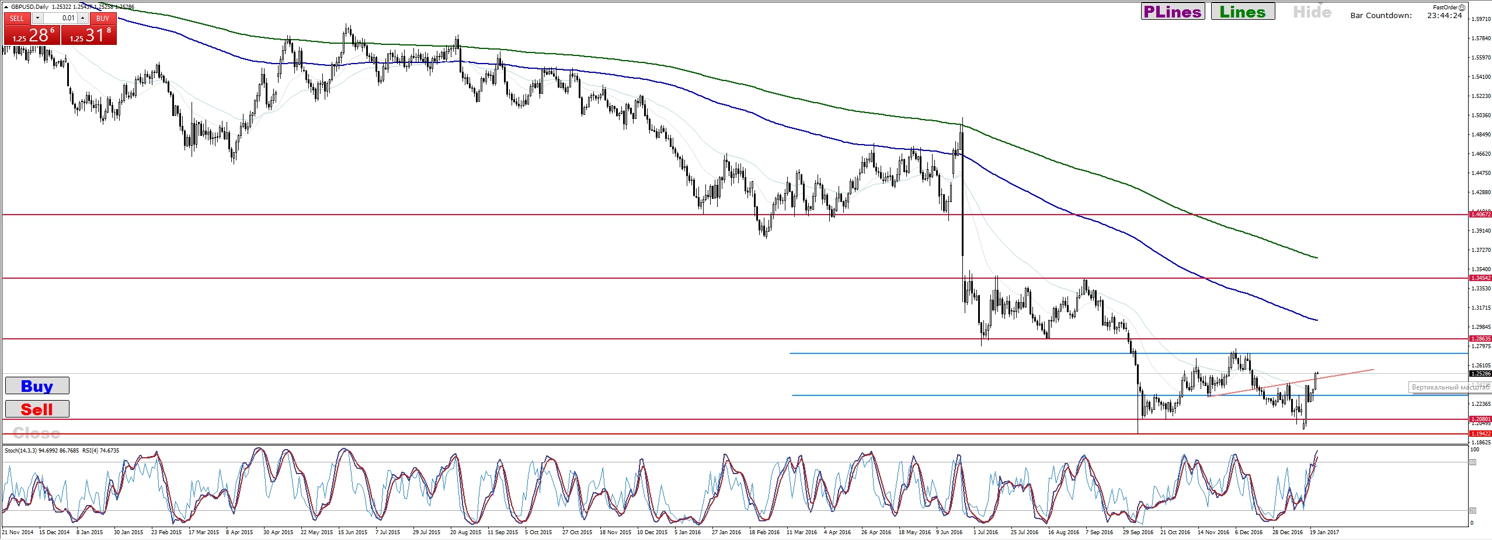Click the Вертикальный масштаб tooltip

(x=1451, y=387)
